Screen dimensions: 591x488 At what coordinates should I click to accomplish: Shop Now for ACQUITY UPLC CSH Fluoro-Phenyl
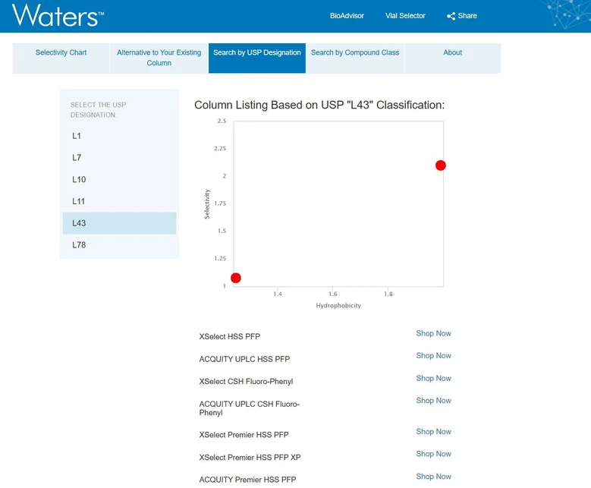coord(433,401)
